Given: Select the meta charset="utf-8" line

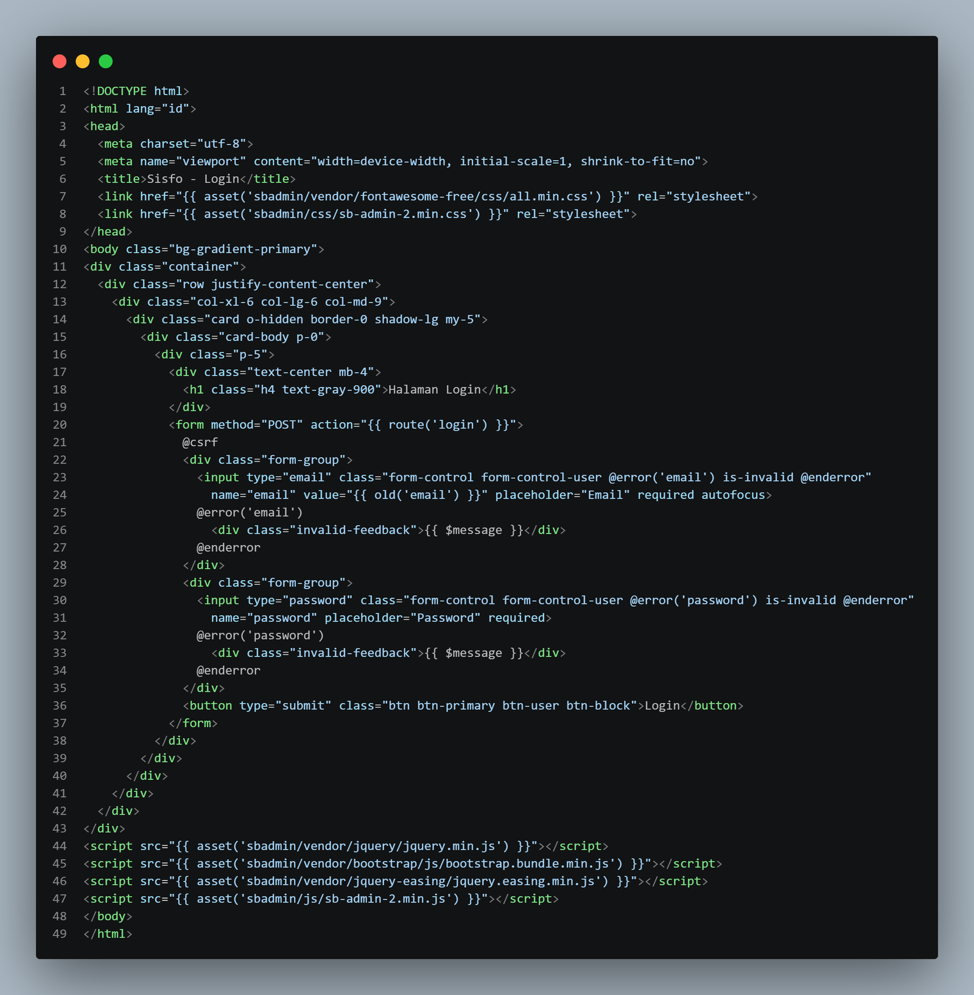Looking at the screenshot, I should tap(175, 144).
